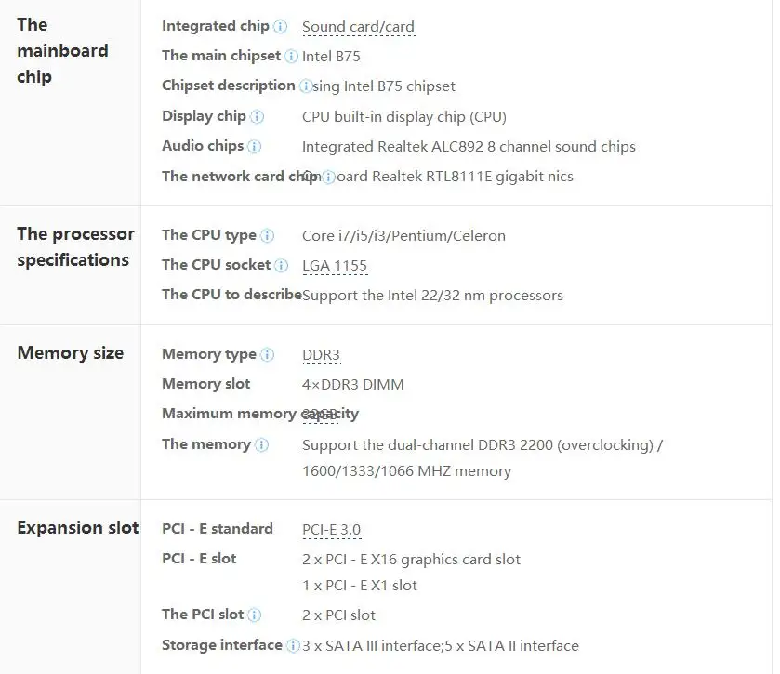Click info icon next to The memory

coord(262,445)
